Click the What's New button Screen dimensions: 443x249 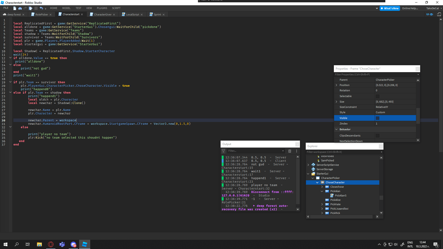(x=389, y=8)
